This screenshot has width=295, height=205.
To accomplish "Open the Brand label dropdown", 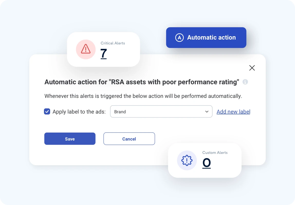I will pyautogui.click(x=161, y=111).
